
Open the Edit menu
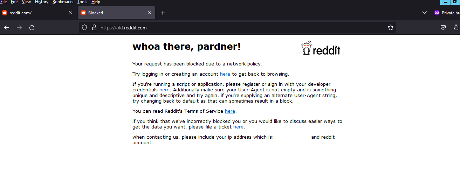point(14,2)
